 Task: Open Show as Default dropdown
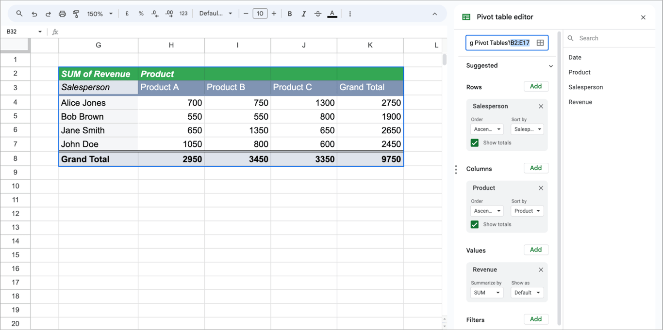pyautogui.click(x=527, y=293)
